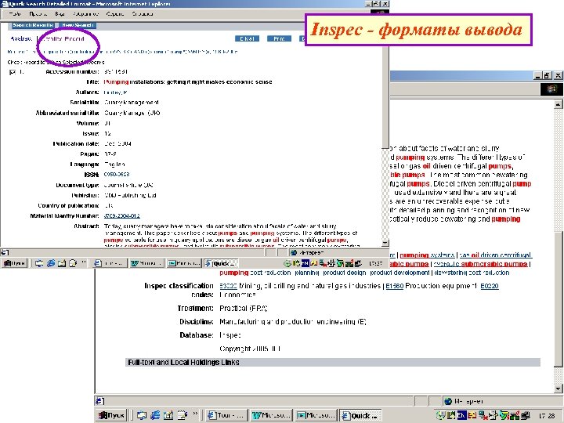
Task: Click IE page icon in lower status bar
Action: tap(100, 400)
